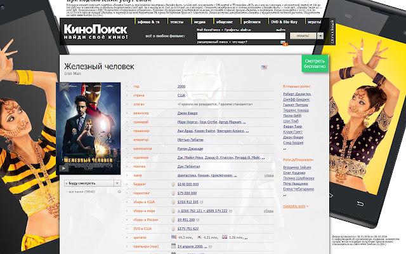Open the notification badge under the search field
406x254 pixels.
284,43
